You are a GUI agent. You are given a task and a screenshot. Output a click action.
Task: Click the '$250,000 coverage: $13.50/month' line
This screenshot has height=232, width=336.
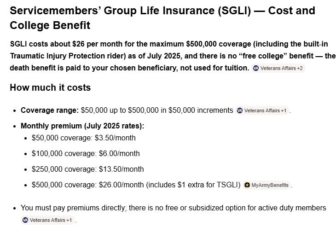pos(87,169)
